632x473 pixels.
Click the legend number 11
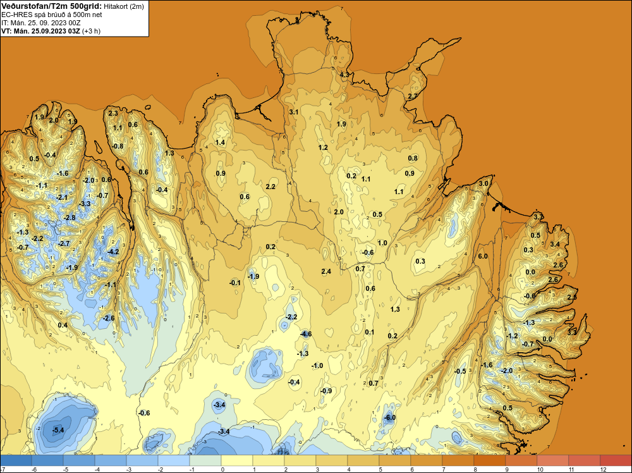point(571,470)
